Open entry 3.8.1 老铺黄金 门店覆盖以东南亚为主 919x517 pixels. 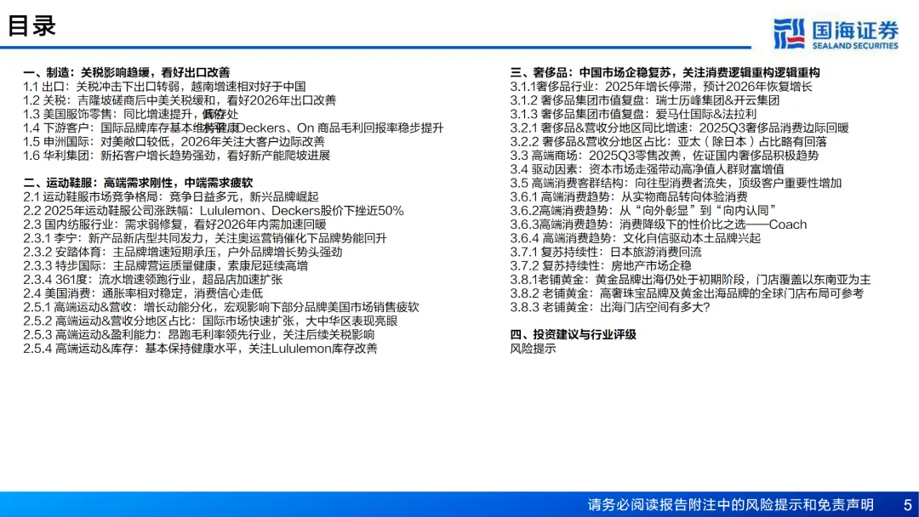pyautogui.click(x=690, y=279)
